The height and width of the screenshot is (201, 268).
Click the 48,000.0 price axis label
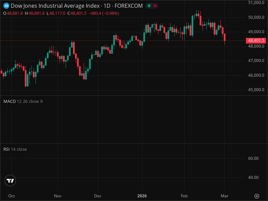click(256, 46)
